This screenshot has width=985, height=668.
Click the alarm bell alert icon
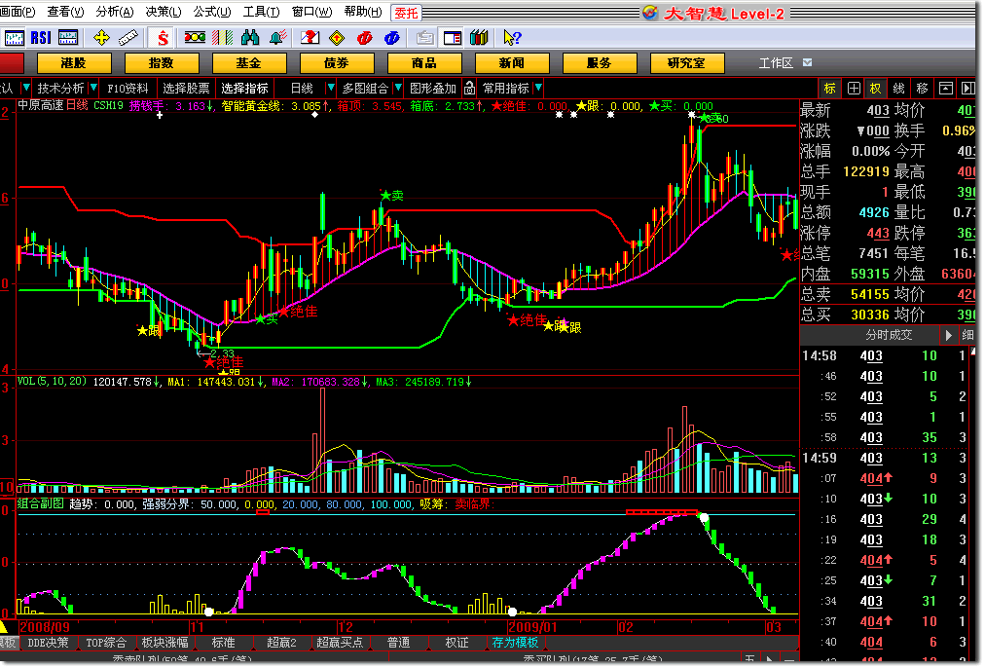point(278,38)
